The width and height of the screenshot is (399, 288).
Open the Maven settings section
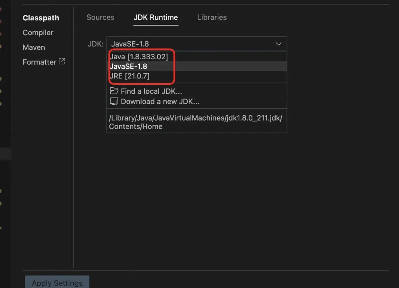pos(34,47)
